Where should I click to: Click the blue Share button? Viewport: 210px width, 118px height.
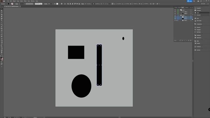(190, 1)
